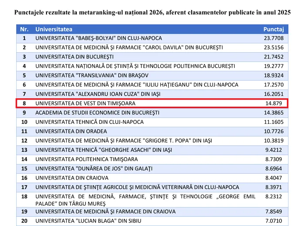This screenshot has width=307, height=226.
Task: Click score 11.1605
Action: pos(274,122)
